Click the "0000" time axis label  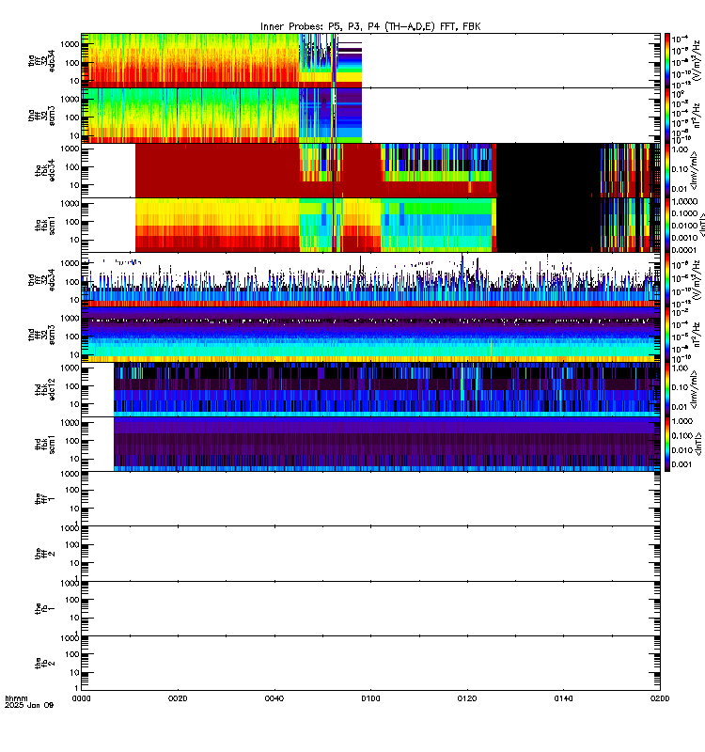pyautogui.click(x=81, y=698)
